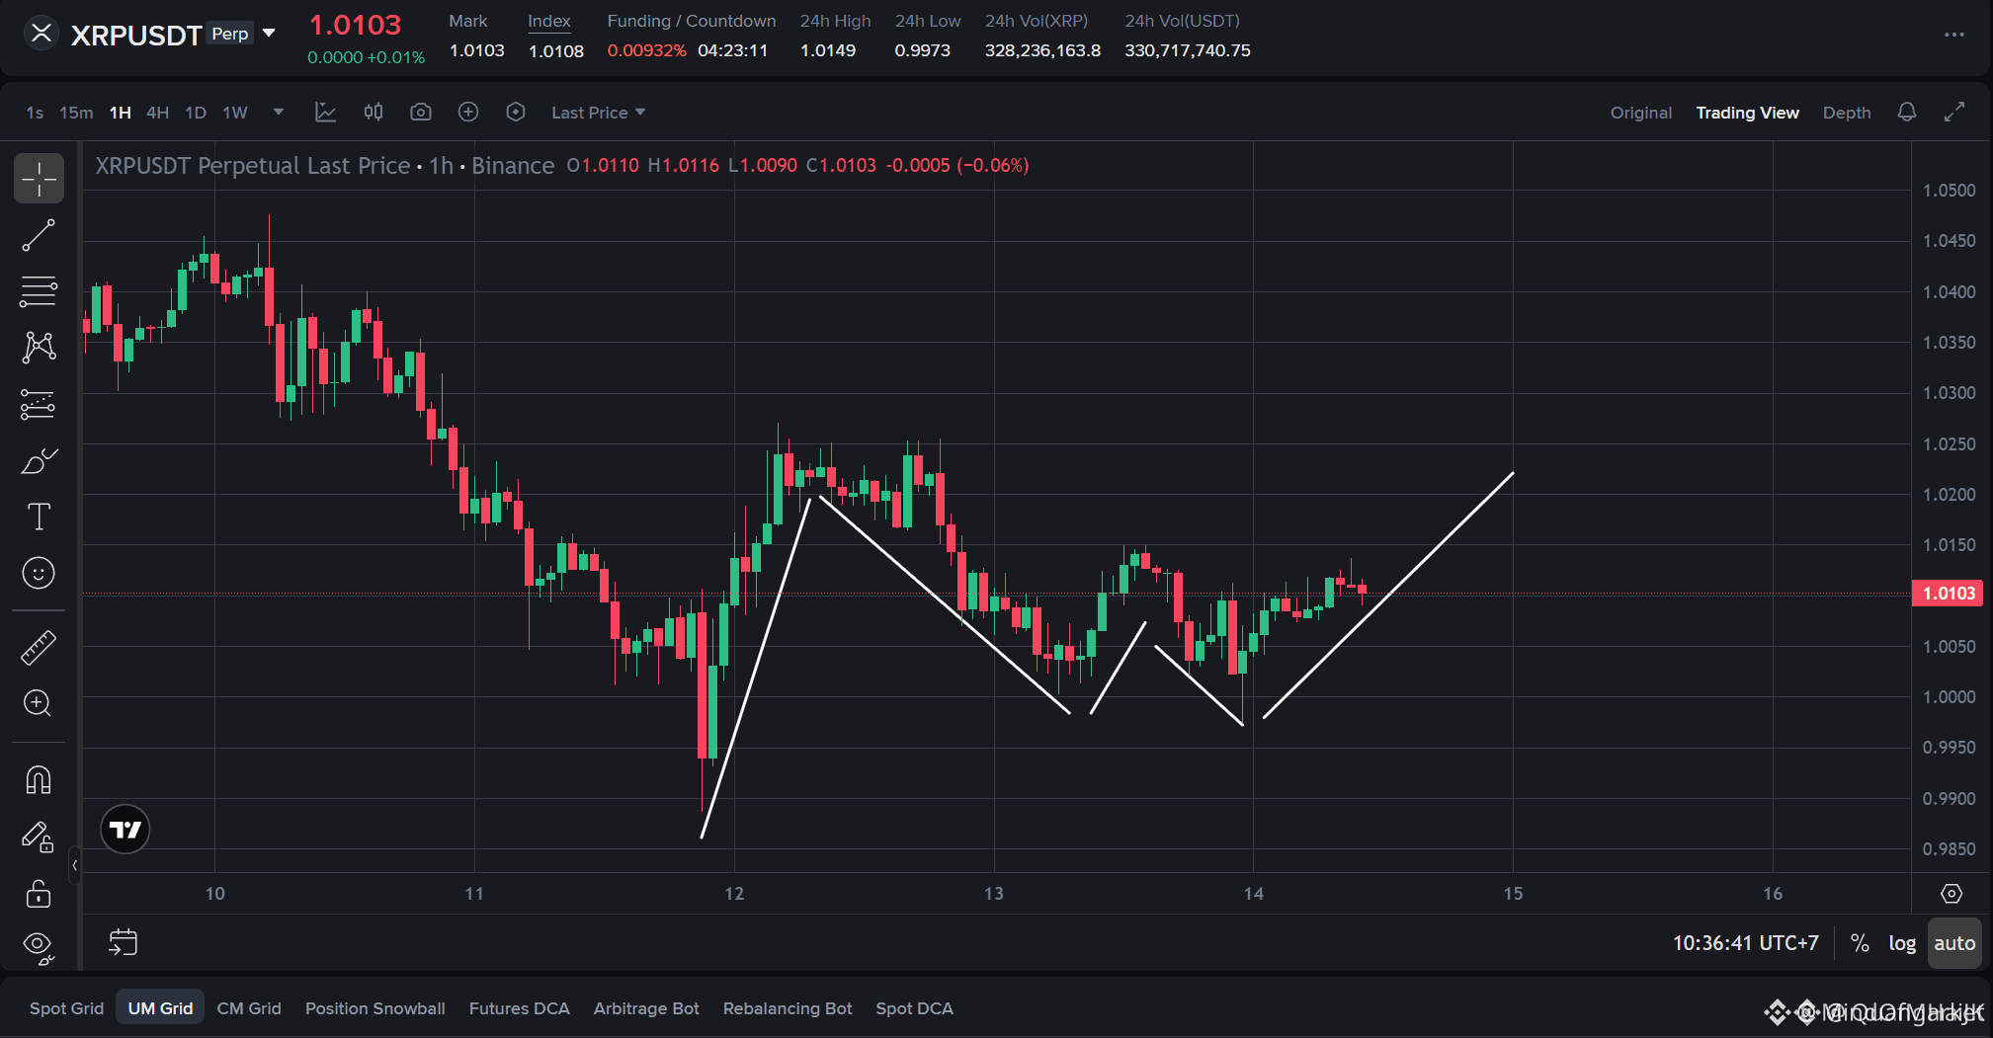The width and height of the screenshot is (1993, 1038).
Task: Open price alert bell icon
Action: tap(1907, 113)
